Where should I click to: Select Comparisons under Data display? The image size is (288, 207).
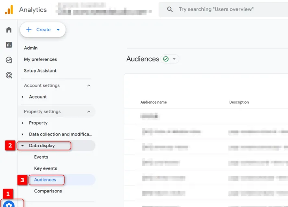[48, 191]
